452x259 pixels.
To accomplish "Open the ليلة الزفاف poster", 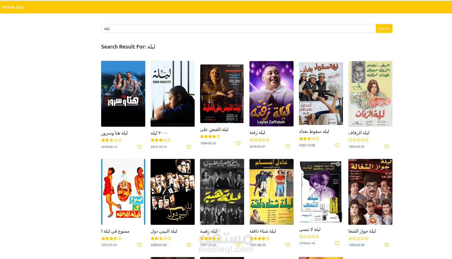I will click(370, 94).
